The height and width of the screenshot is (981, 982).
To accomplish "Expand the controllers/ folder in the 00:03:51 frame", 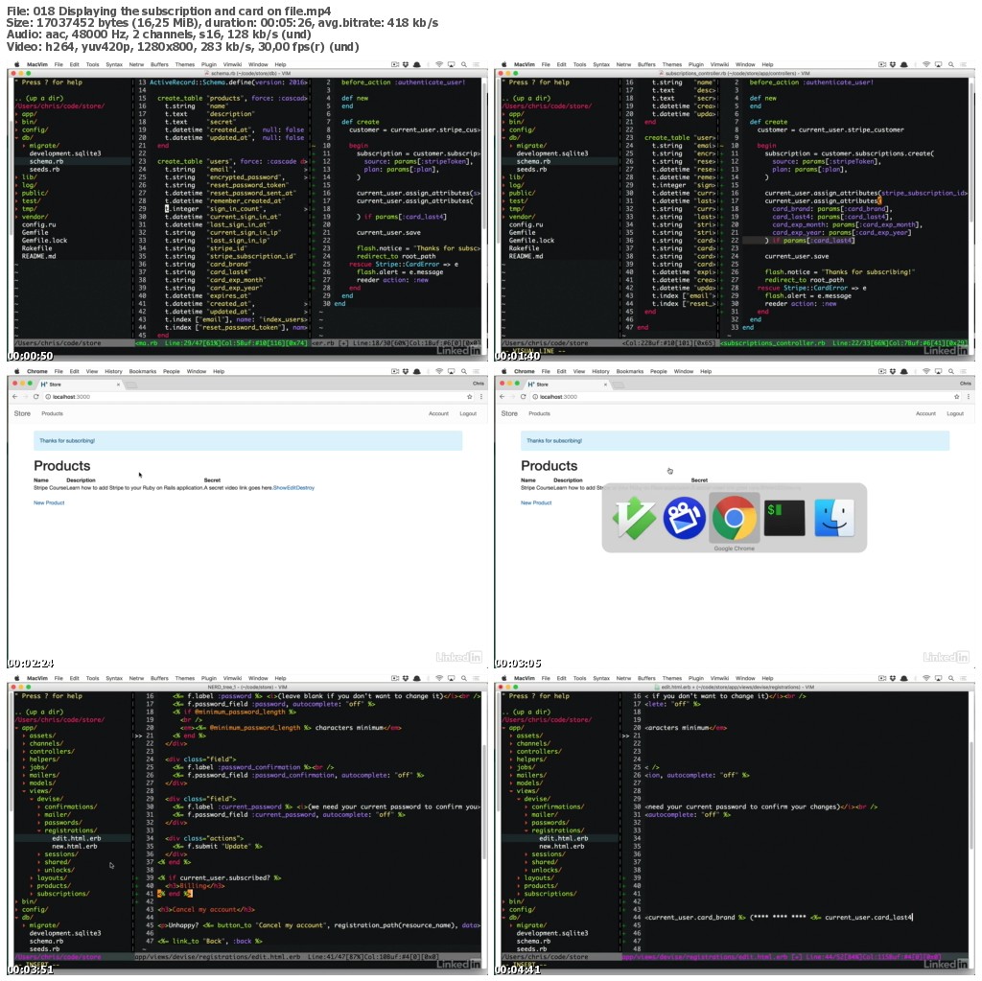I will [x=49, y=751].
